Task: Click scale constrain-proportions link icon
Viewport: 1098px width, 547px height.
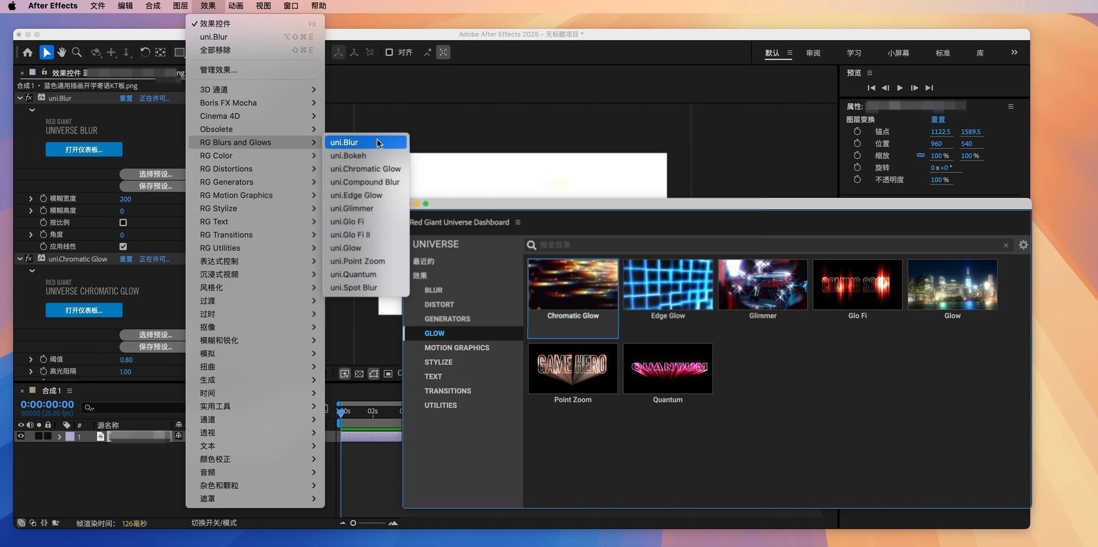Action: pyautogui.click(x=920, y=155)
